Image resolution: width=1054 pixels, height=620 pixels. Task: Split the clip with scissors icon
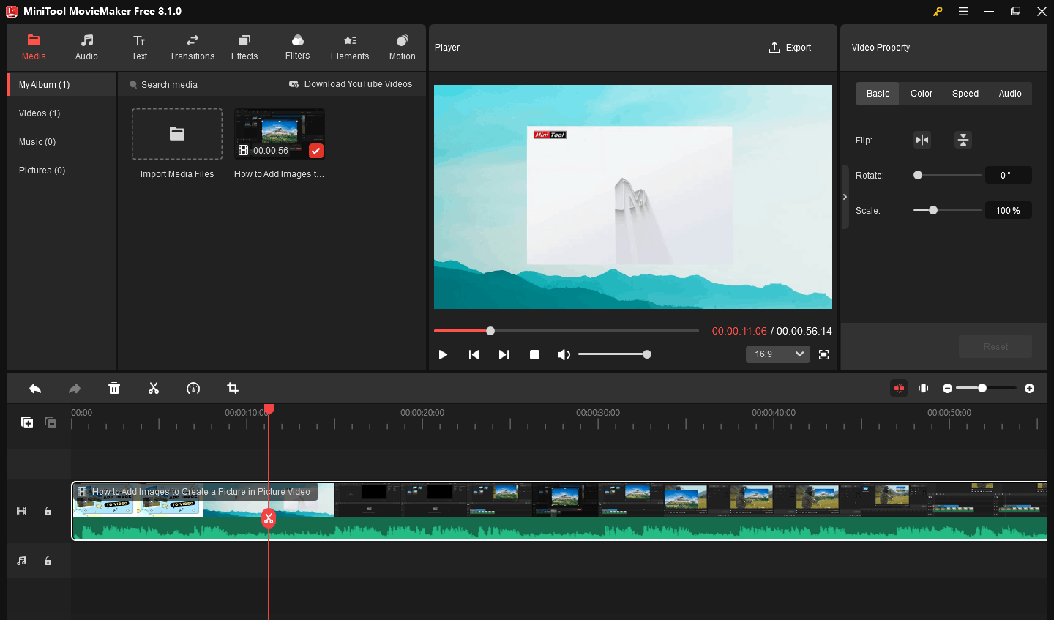click(x=154, y=389)
